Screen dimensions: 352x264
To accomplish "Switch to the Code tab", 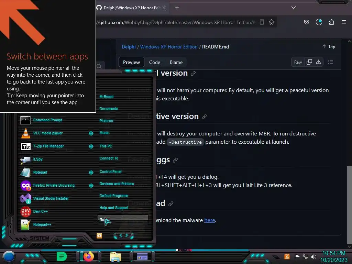I will (x=155, y=62).
